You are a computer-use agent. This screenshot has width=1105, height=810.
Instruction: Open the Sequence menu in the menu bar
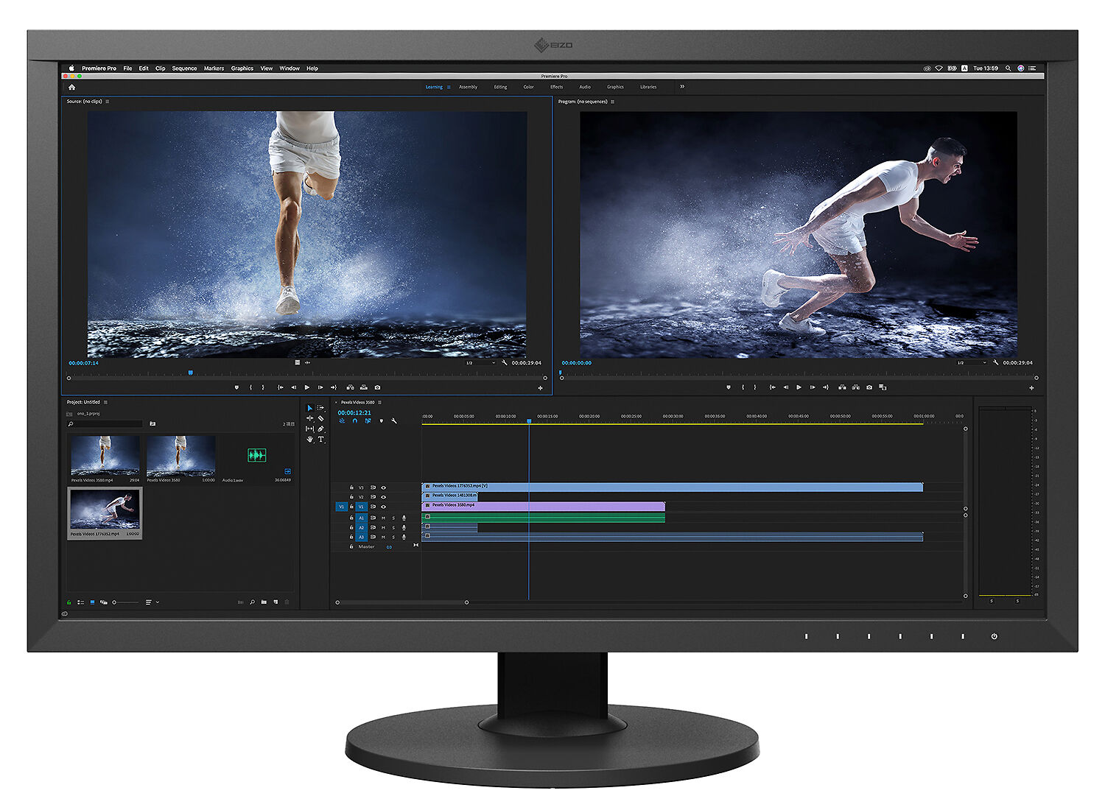tap(183, 68)
